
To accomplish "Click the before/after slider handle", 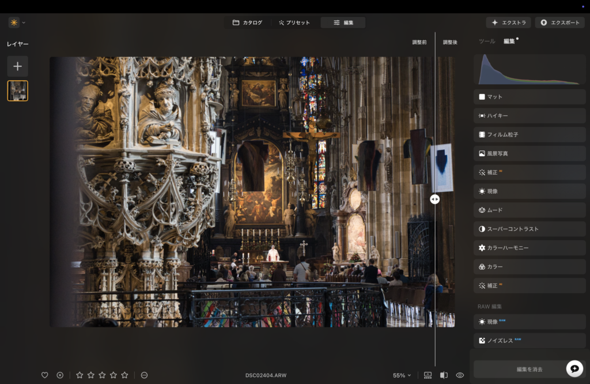I will tap(434, 199).
